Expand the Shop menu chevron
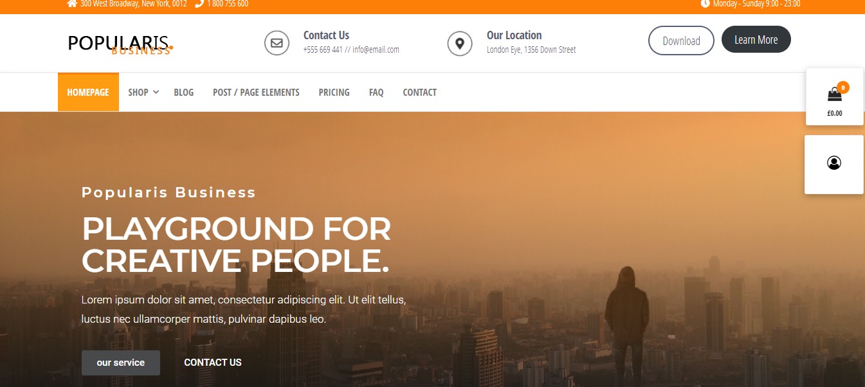This screenshot has width=865, height=387. coord(156,93)
